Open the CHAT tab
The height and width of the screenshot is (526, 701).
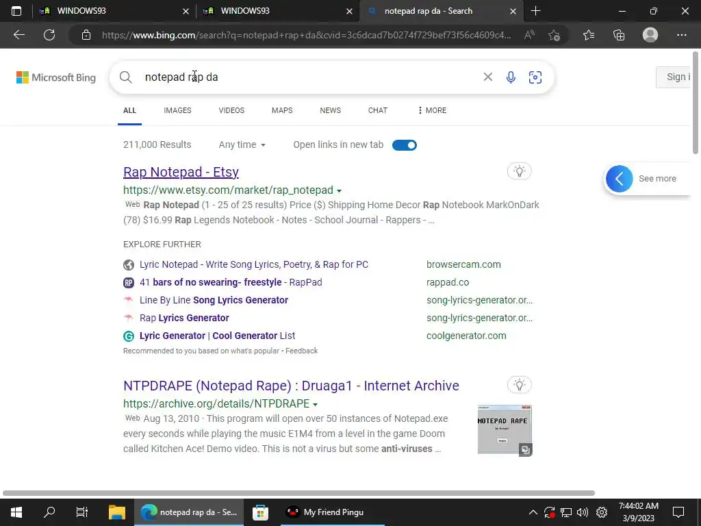[378, 110]
